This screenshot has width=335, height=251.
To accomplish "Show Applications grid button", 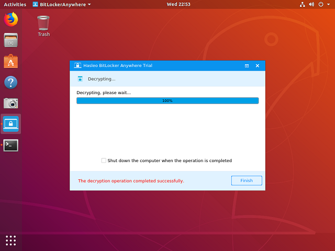I will coord(11,240).
